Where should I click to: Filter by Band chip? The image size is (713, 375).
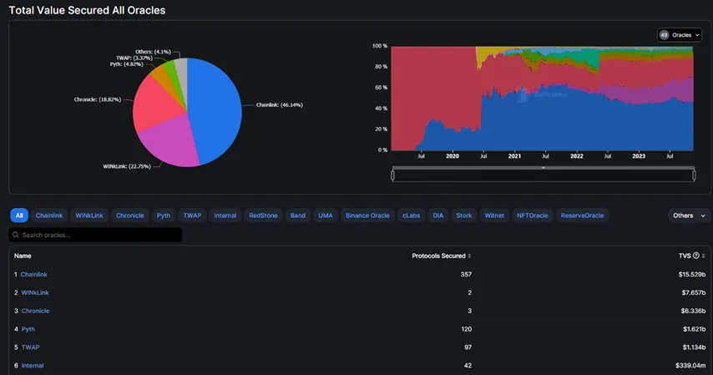coord(298,215)
